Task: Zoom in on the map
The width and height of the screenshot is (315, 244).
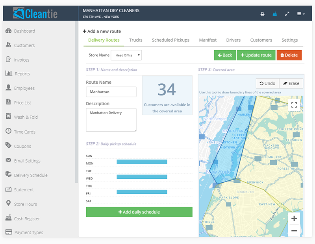Action: point(294,218)
